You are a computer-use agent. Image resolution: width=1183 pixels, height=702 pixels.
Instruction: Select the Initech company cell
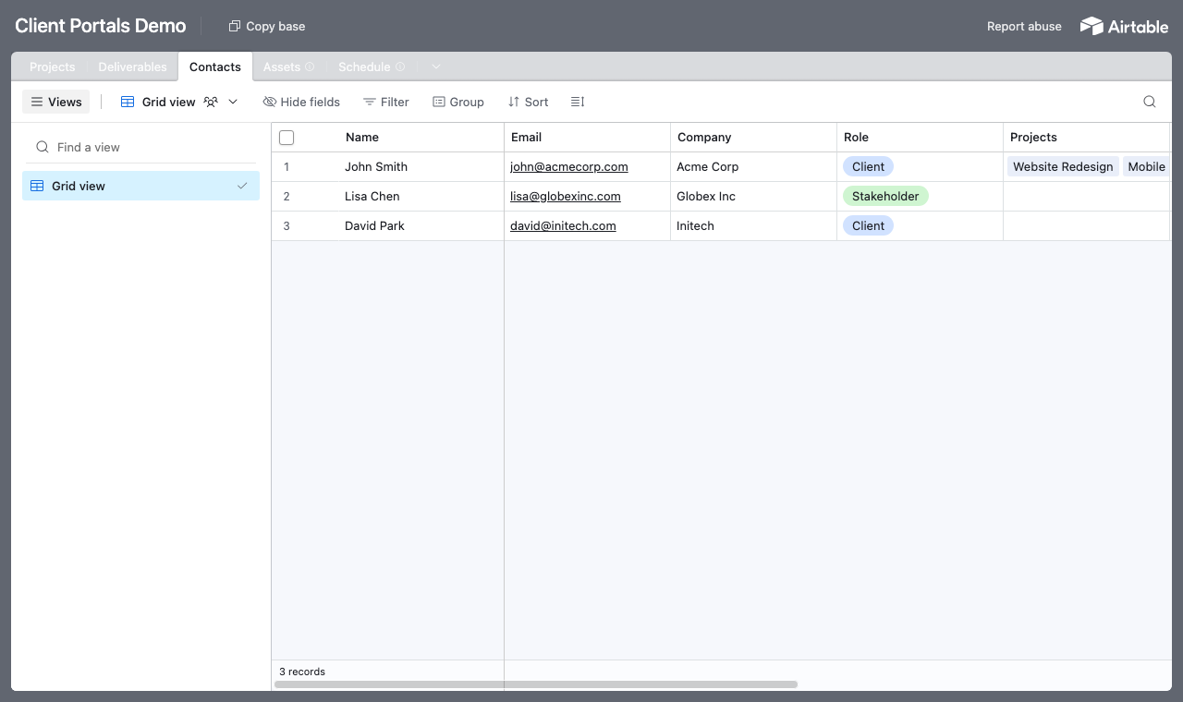pyautogui.click(x=753, y=226)
